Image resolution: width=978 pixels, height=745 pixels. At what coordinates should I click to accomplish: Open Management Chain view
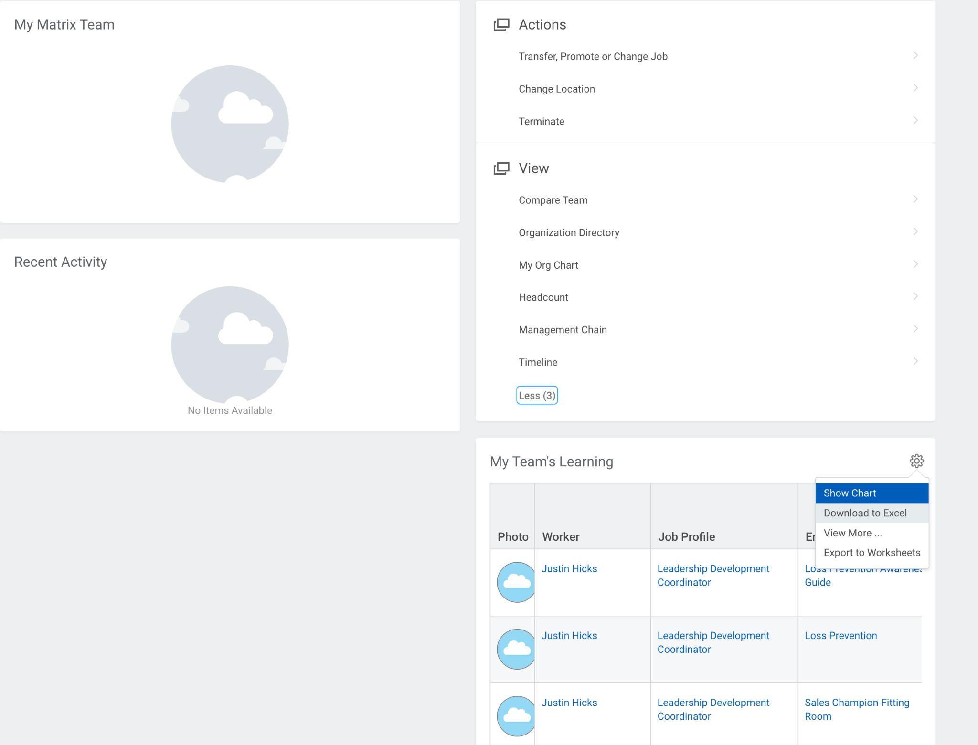pyautogui.click(x=563, y=330)
